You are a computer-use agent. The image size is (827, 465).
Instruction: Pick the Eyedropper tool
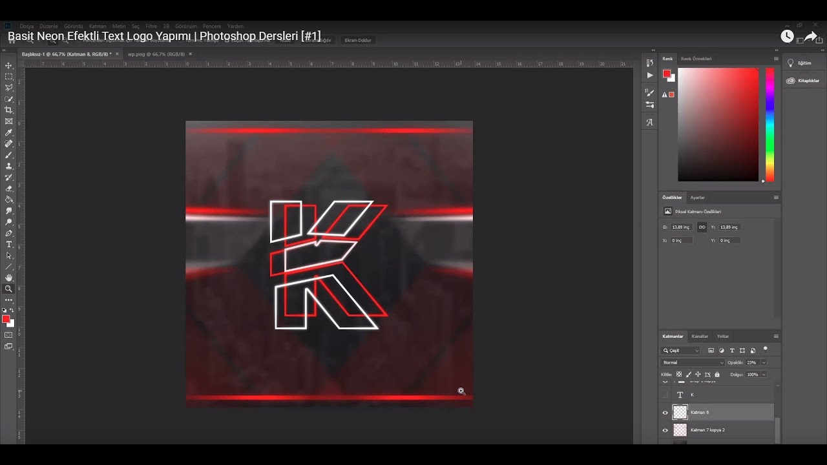click(x=9, y=132)
